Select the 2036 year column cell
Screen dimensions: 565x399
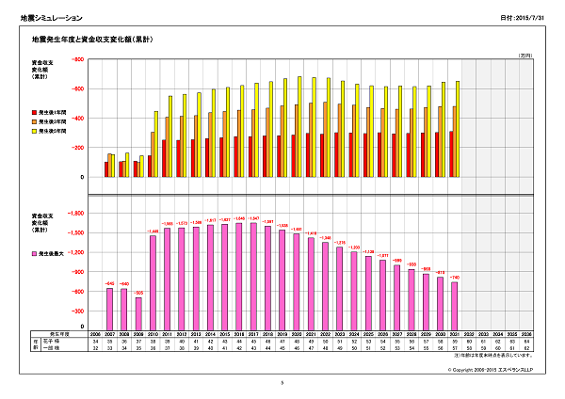coord(525,333)
